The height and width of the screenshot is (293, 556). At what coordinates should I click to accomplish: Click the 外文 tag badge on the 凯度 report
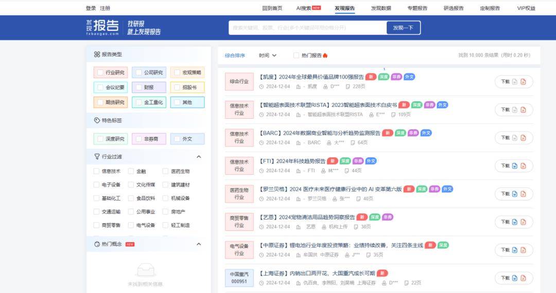click(409, 77)
